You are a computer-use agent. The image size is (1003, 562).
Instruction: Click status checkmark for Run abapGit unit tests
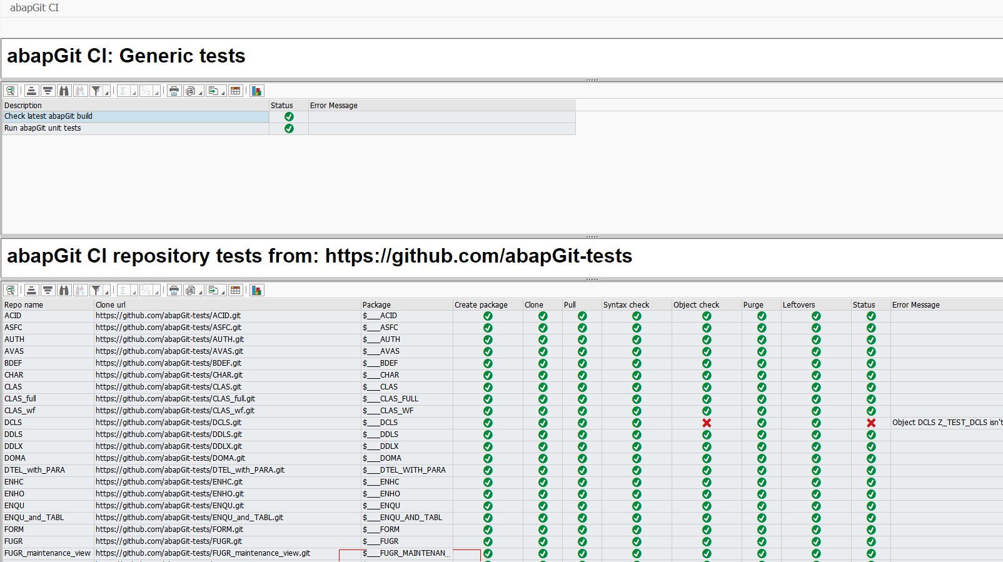tap(289, 129)
